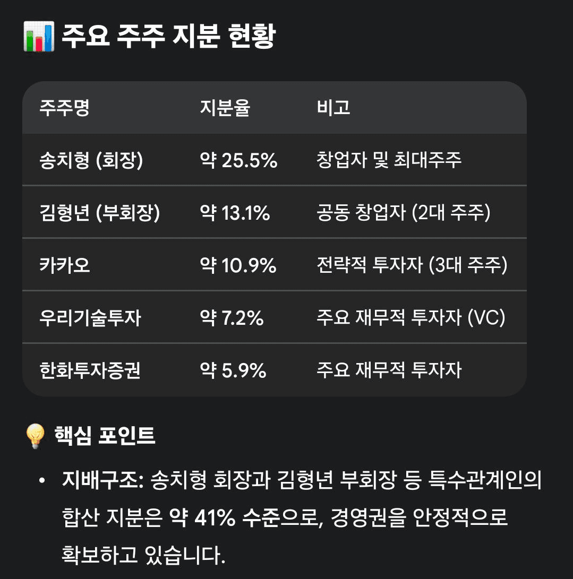Viewport: 573px width, 579px height.
Task: Select the 카카오 shareholder cell
Action: pos(65,265)
